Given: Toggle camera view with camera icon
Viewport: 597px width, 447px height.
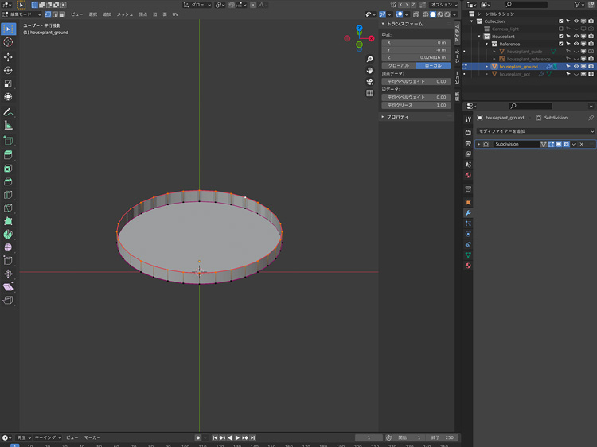Looking at the screenshot, I should tap(370, 82).
